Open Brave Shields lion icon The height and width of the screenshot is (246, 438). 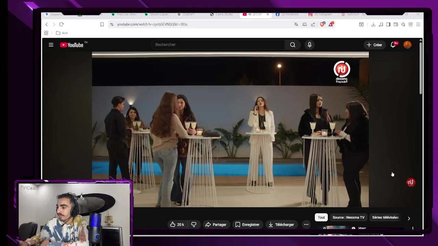point(322,24)
